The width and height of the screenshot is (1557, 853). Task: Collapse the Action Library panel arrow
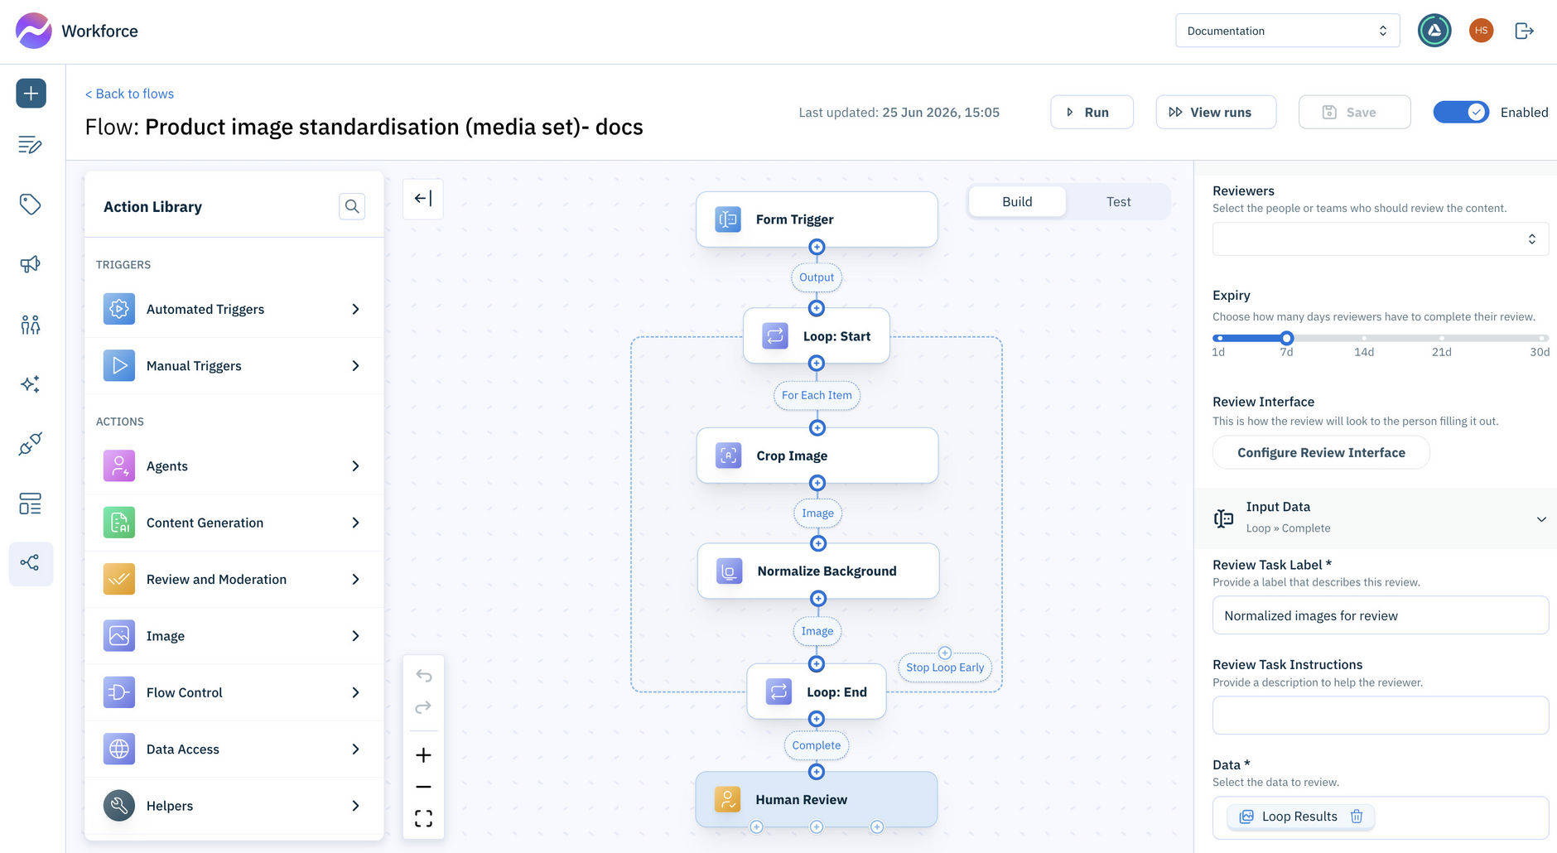pyautogui.click(x=423, y=199)
